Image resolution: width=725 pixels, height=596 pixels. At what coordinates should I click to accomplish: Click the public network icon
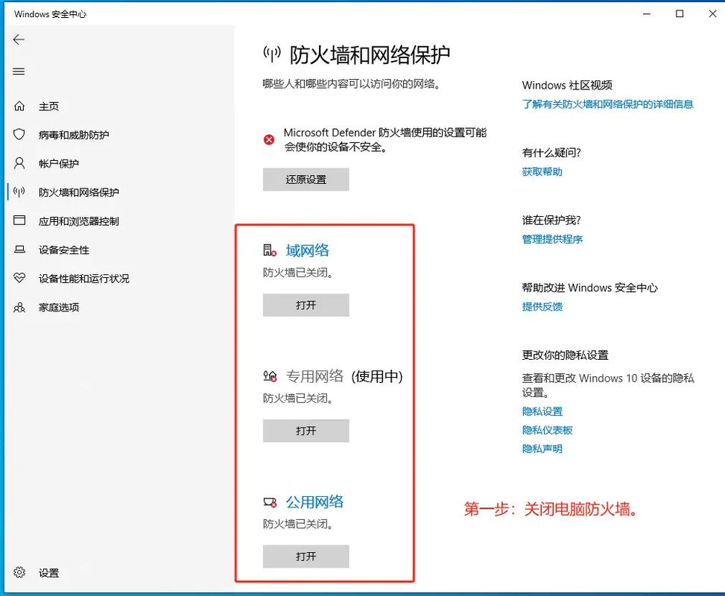(x=270, y=502)
